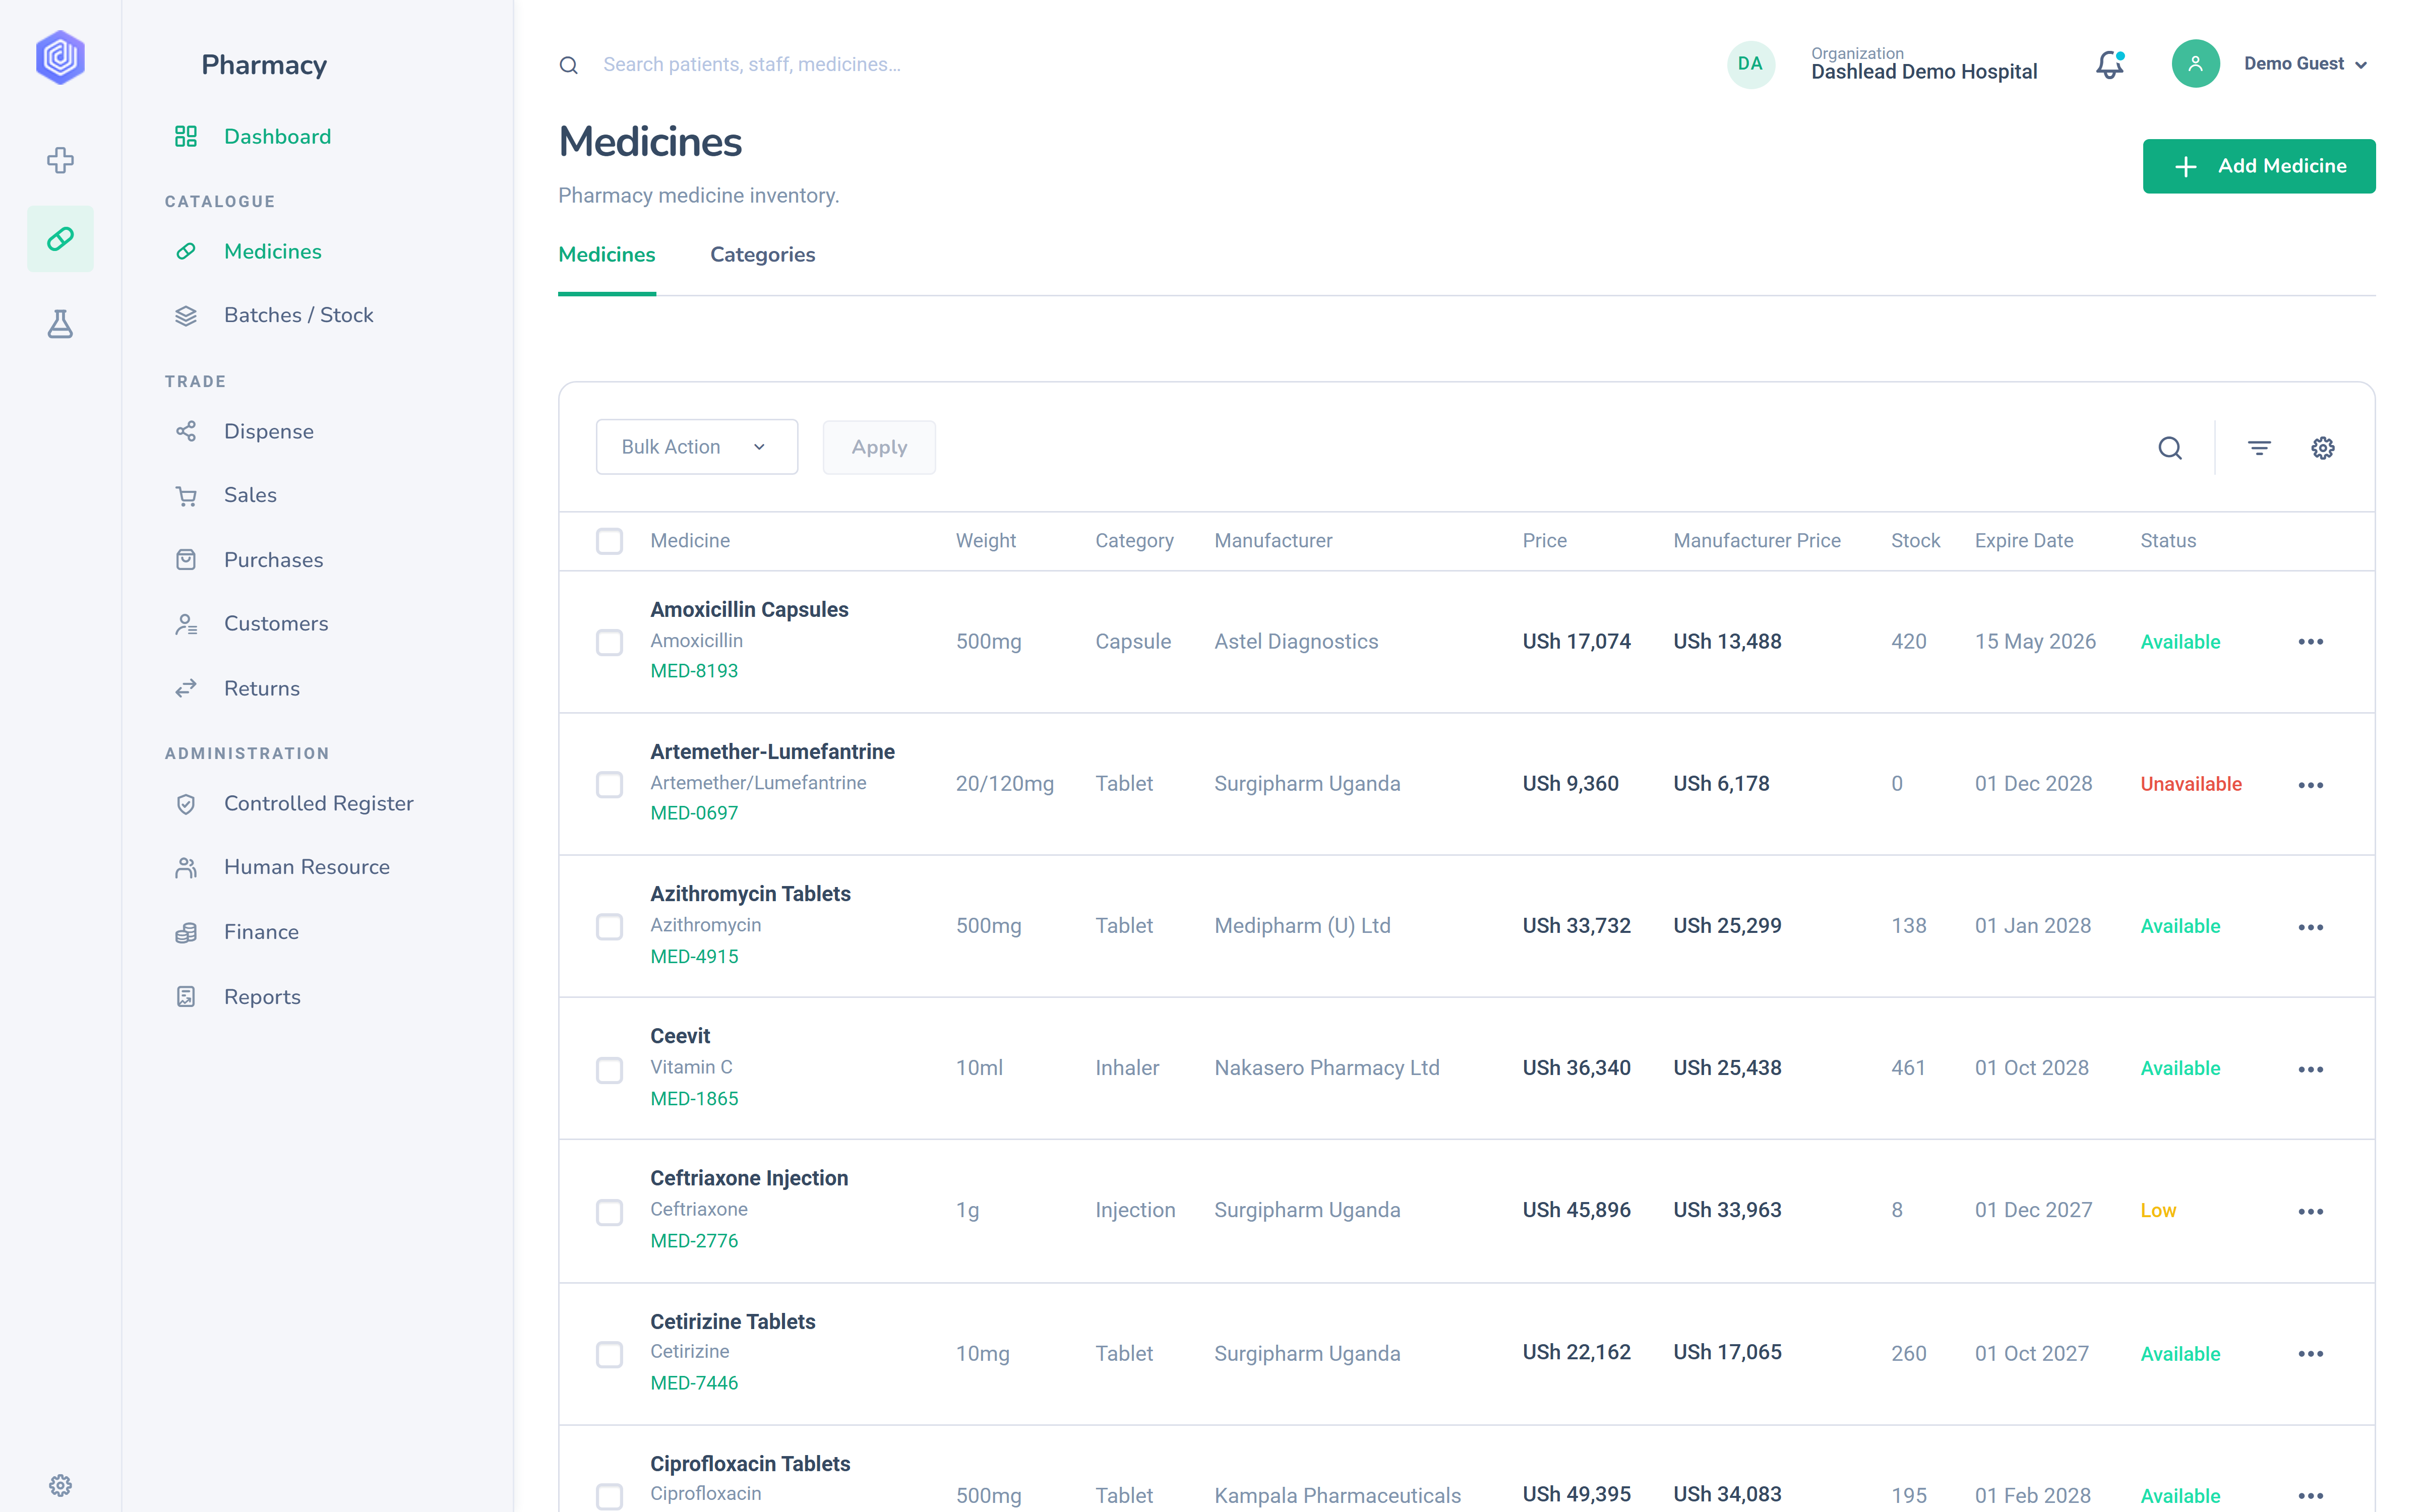Viewport: 2420px width, 1512px height.
Task: Click the DA organization avatar
Action: coord(1750,64)
